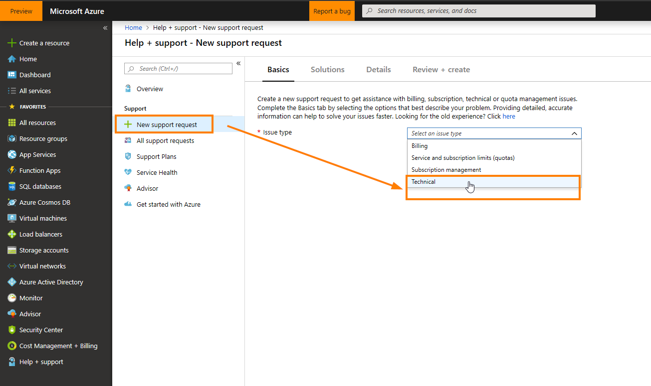Click the All services list icon
This screenshot has height=386, width=651.
[12, 91]
